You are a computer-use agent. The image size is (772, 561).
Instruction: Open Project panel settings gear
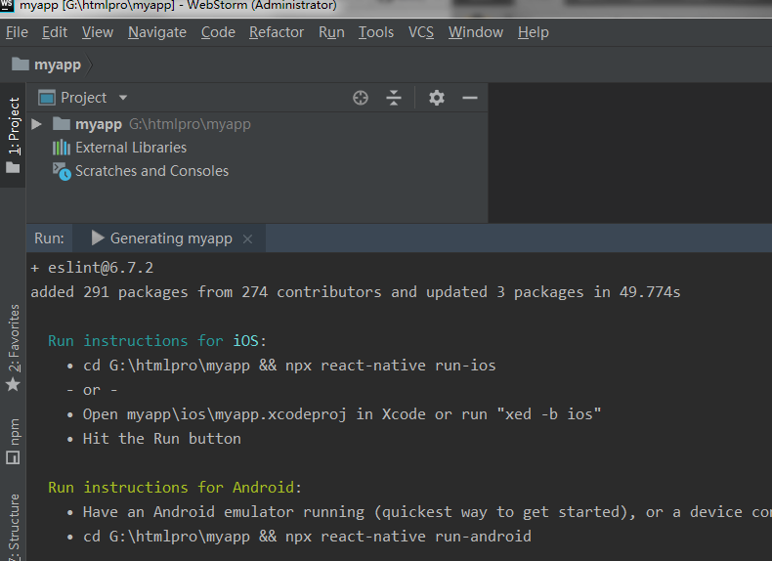(x=437, y=98)
